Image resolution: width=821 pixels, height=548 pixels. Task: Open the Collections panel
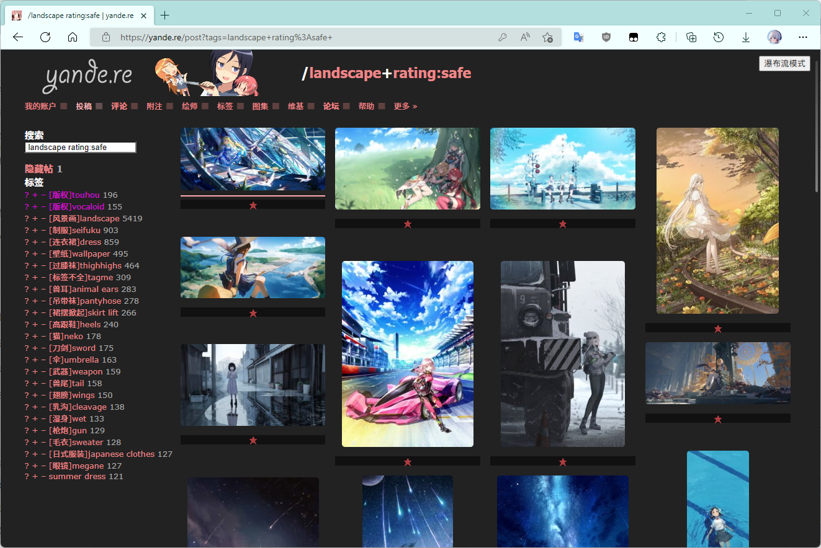point(691,37)
